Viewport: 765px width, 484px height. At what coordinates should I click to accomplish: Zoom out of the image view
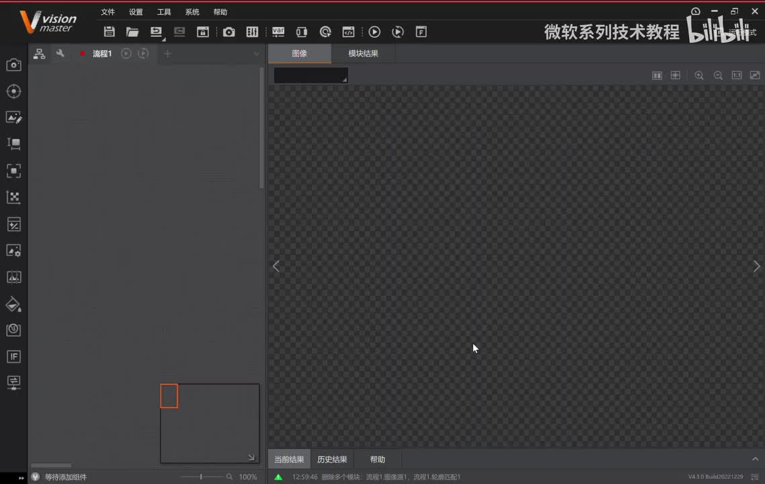click(x=718, y=75)
